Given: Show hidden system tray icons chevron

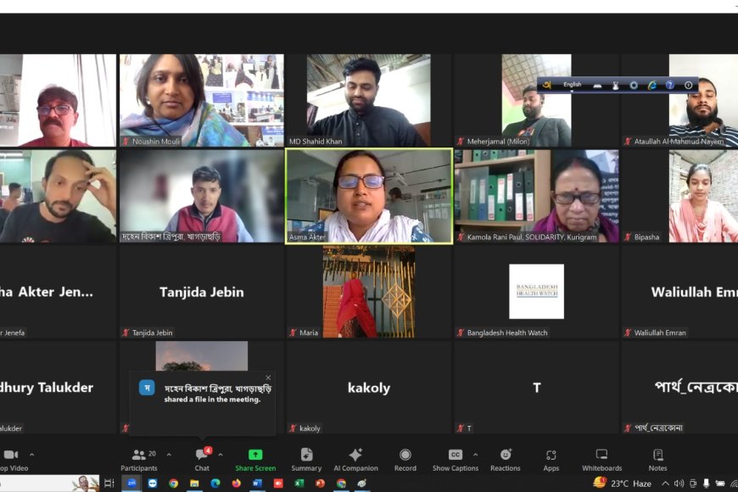Looking at the screenshot, I should [665, 483].
